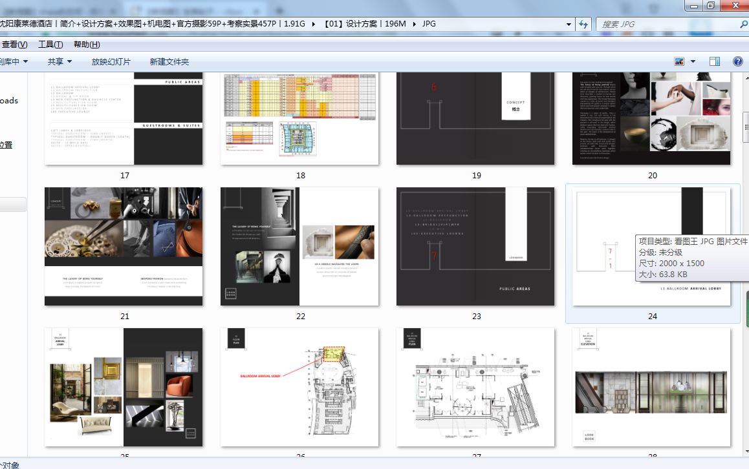Select thumbnail 28 lobby elevation
The height and width of the screenshot is (469, 749).
651,387
